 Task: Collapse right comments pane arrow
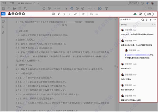[x=117, y=67]
